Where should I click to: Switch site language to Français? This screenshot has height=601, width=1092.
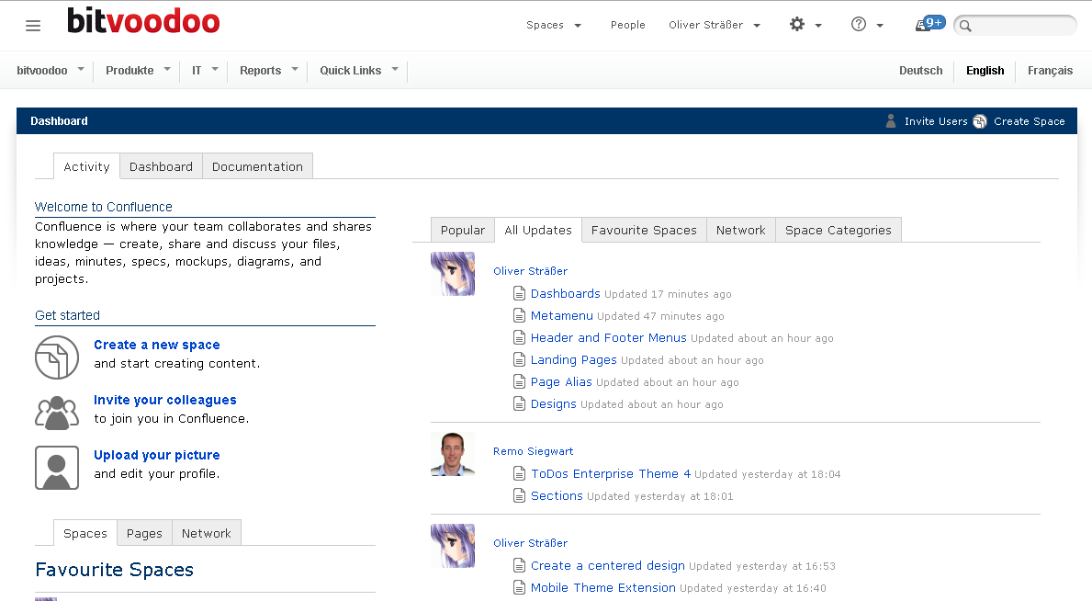click(1050, 70)
